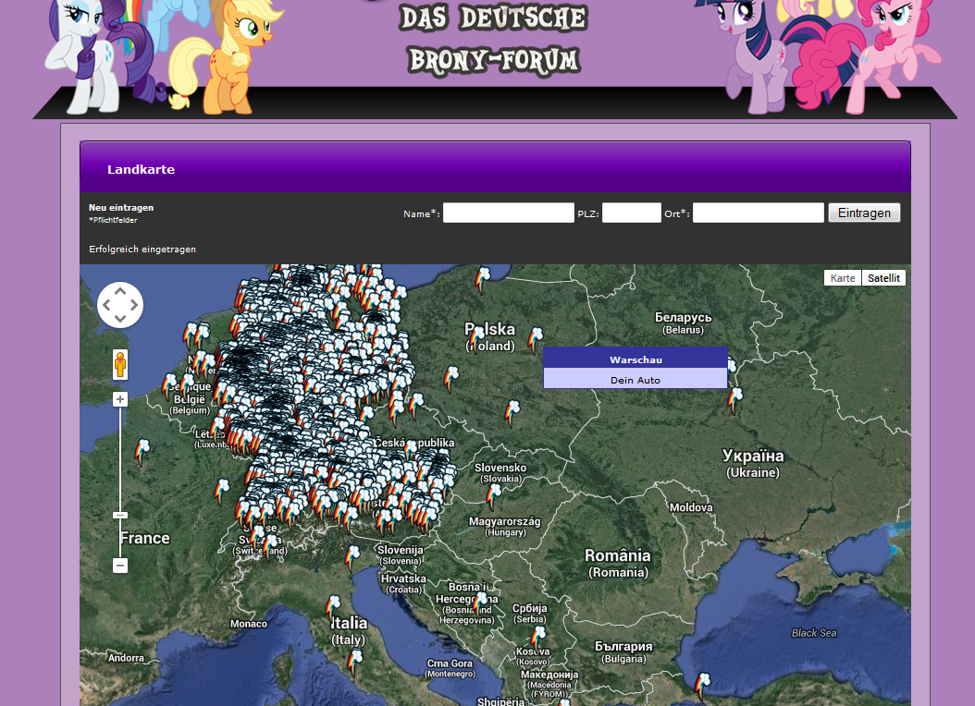The width and height of the screenshot is (975, 706).
Task: Select the marker below the (Slovakia) label
Action: point(493,496)
